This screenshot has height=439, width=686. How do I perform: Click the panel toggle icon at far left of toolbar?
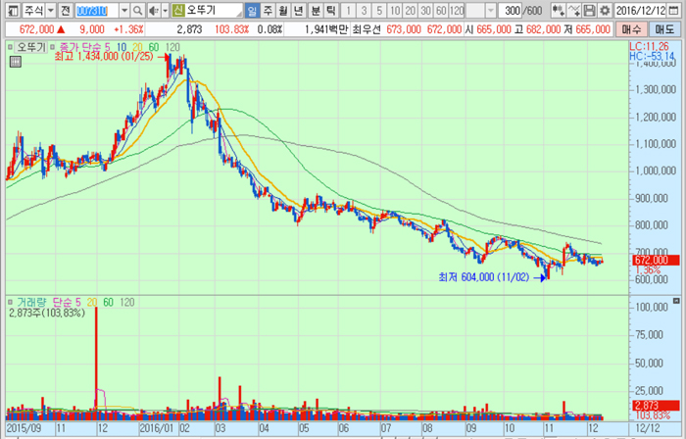(10, 11)
